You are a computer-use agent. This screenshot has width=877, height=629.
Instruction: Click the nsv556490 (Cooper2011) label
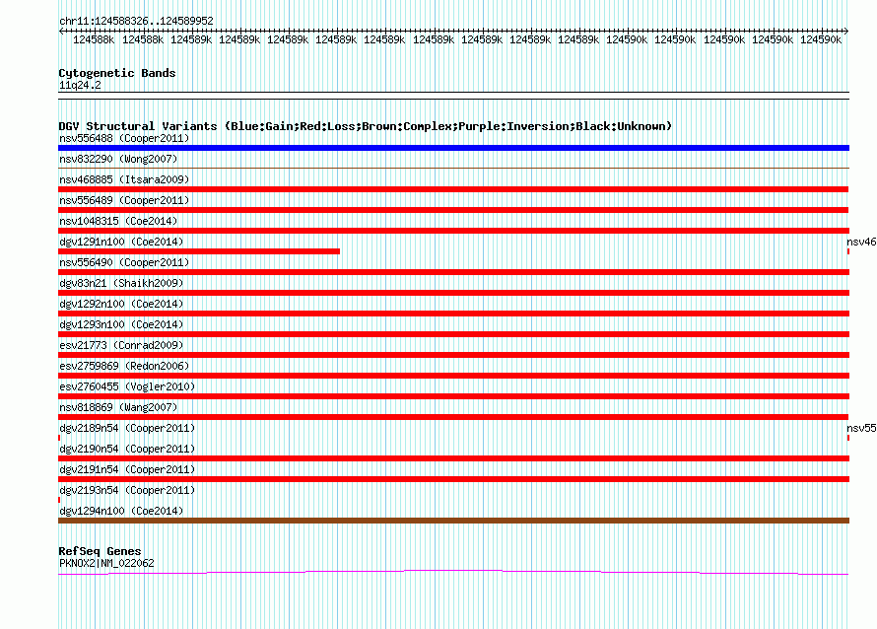124,262
